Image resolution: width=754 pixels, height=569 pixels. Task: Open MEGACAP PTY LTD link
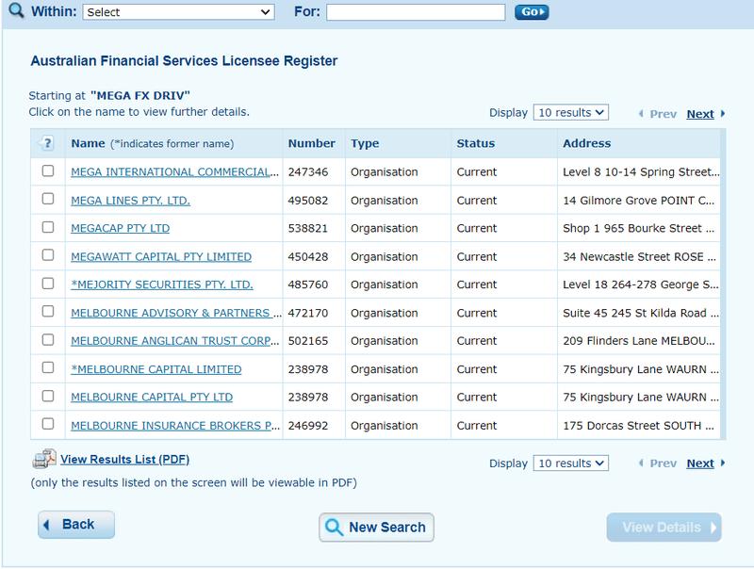pos(121,228)
